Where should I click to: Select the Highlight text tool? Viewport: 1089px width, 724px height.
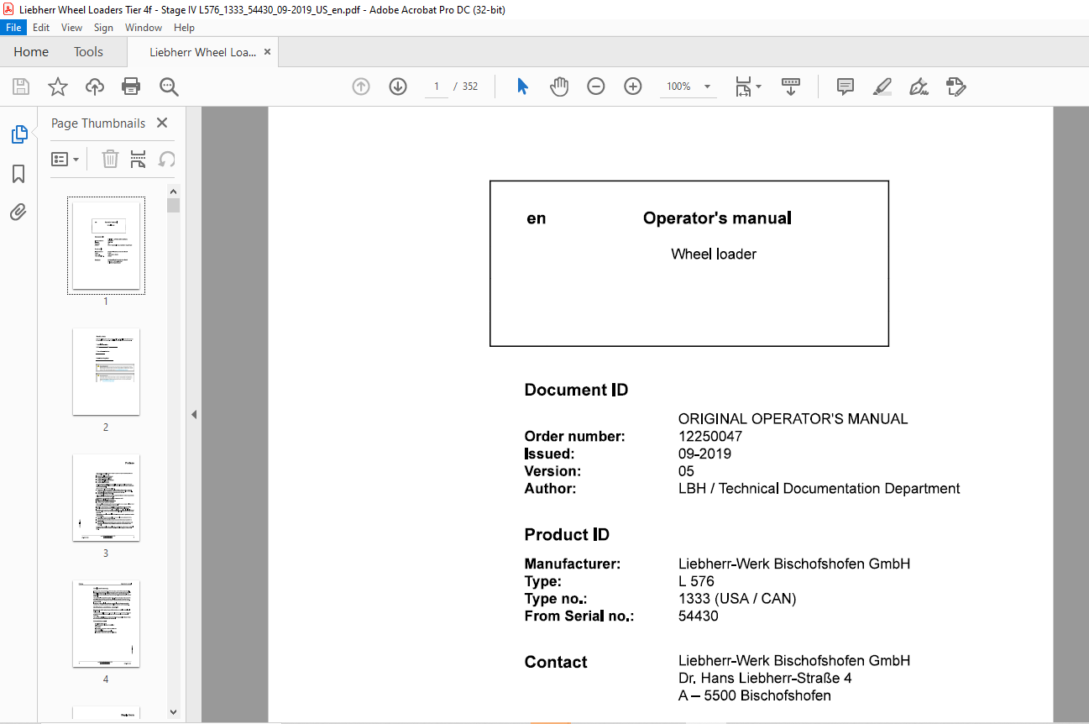[882, 87]
